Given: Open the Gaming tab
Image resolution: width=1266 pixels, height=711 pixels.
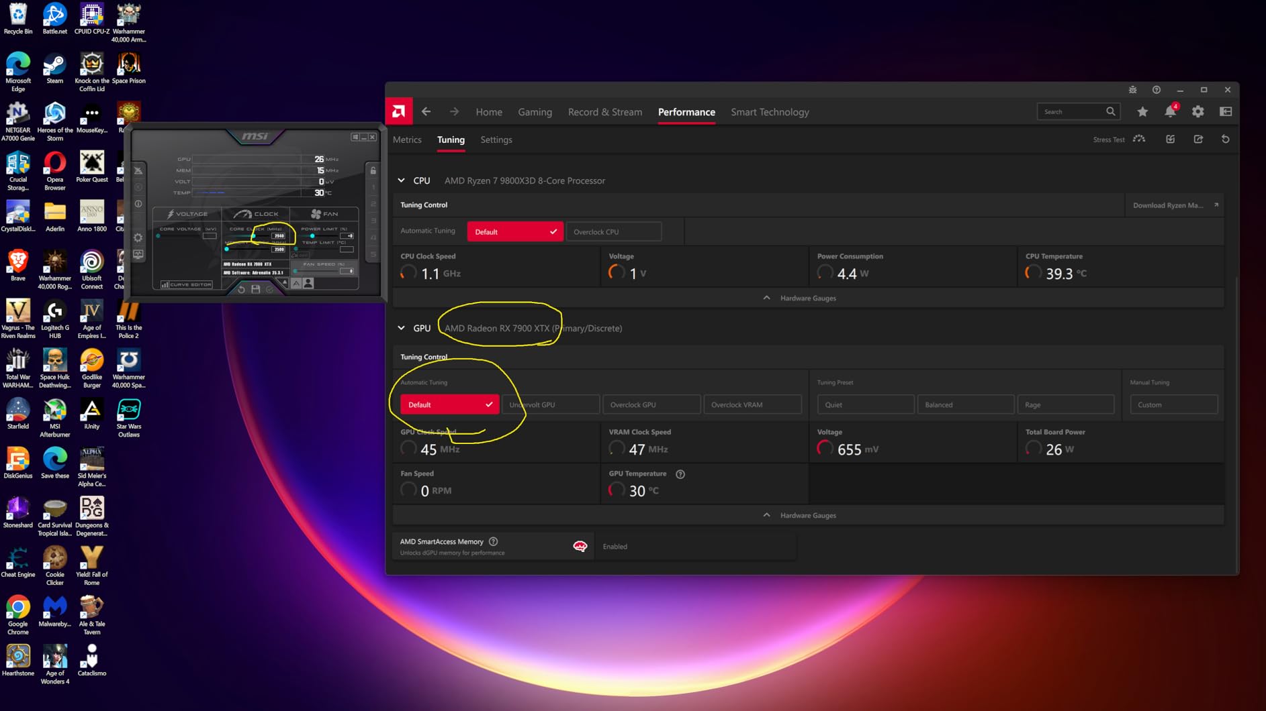Looking at the screenshot, I should pos(535,112).
